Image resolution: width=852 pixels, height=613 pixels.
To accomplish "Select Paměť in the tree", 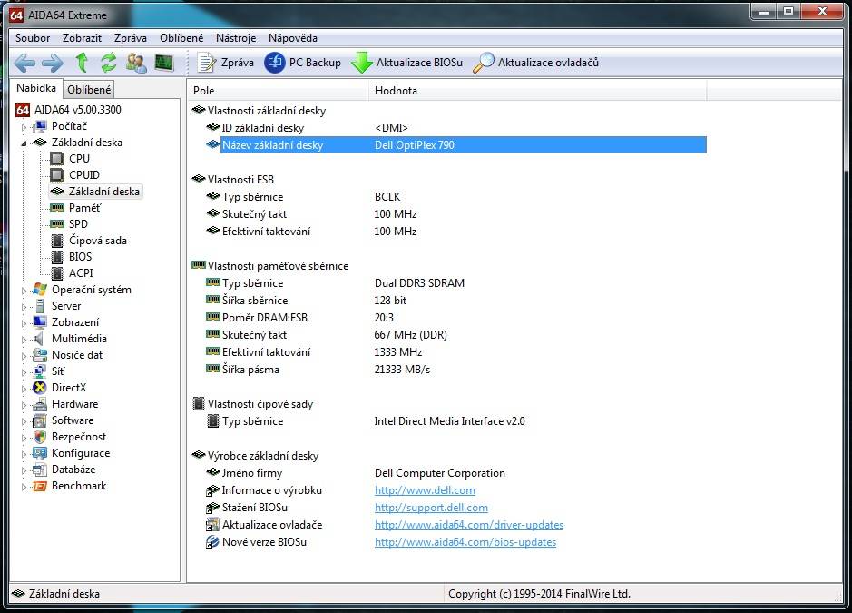I will [84, 208].
